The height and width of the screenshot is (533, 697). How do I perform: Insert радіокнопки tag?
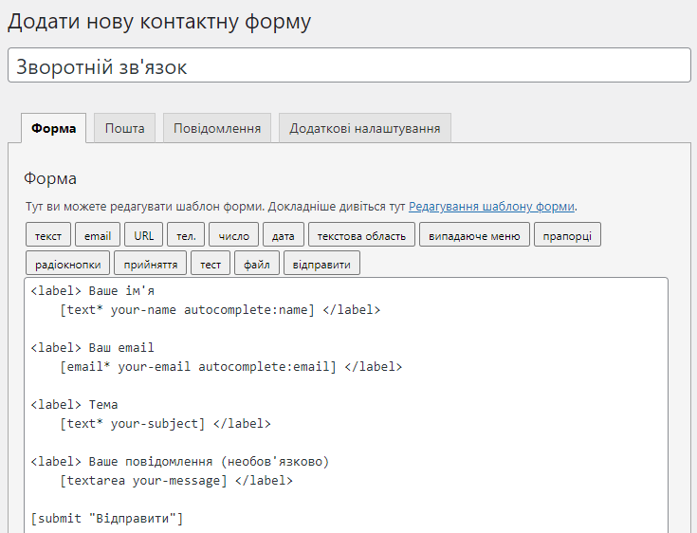[67, 263]
